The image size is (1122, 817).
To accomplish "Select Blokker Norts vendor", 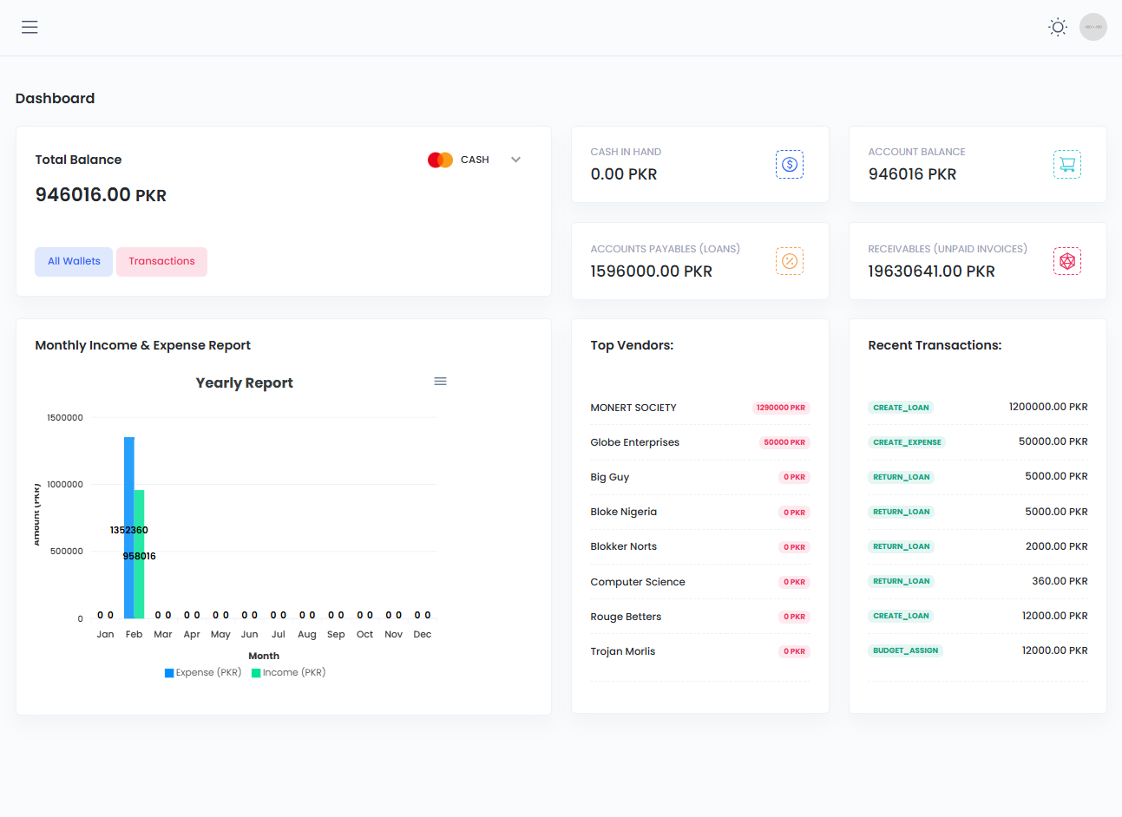I will pyautogui.click(x=624, y=546).
